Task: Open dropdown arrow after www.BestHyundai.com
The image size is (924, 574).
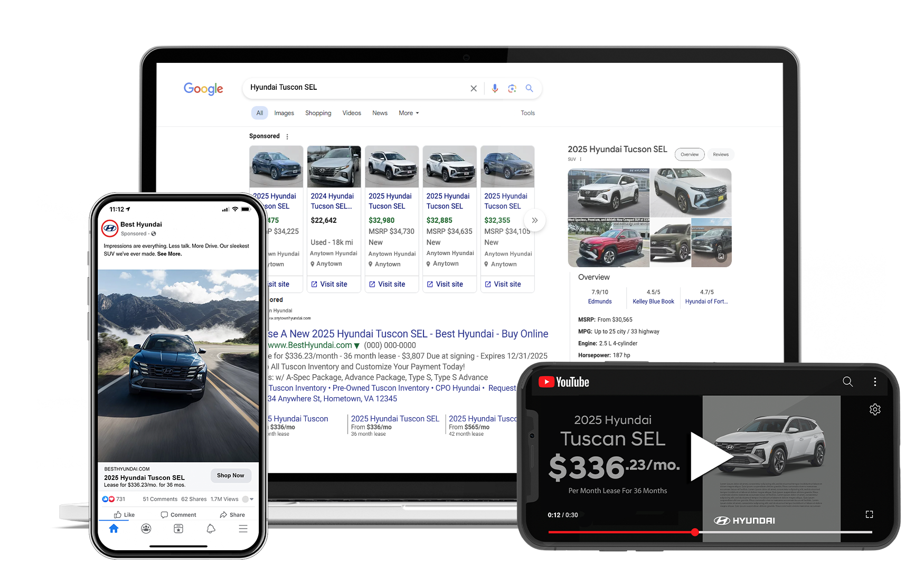Action: [x=357, y=346]
